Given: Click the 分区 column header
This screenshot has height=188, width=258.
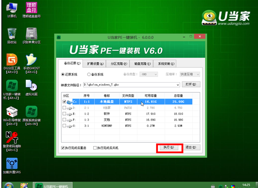Looking at the screenshot, I should pyautogui.click(x=70, y=96).
